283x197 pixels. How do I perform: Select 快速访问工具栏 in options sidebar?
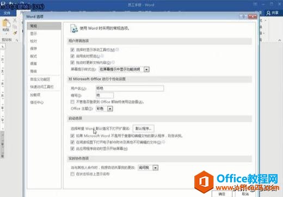point(44,87)
